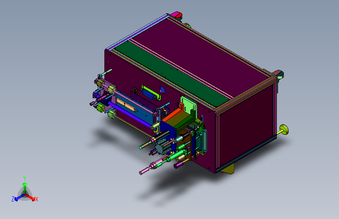The width and height of the screenshot is (339, 219).
Task: Select the yellow round foot pad on the cabinet's right side
Action: 284,129
